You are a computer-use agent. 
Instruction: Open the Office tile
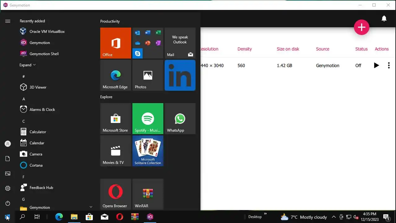(x=116, y=43)
